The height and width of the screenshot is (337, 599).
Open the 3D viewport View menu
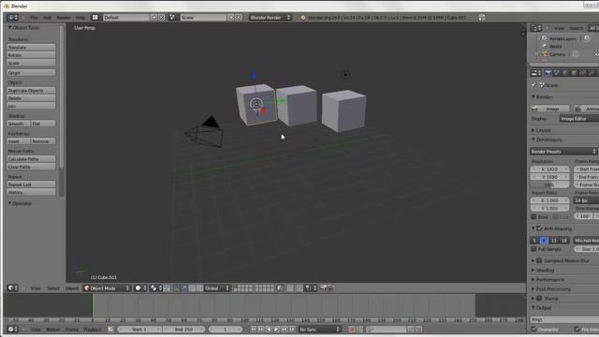[x=36, y=288]
